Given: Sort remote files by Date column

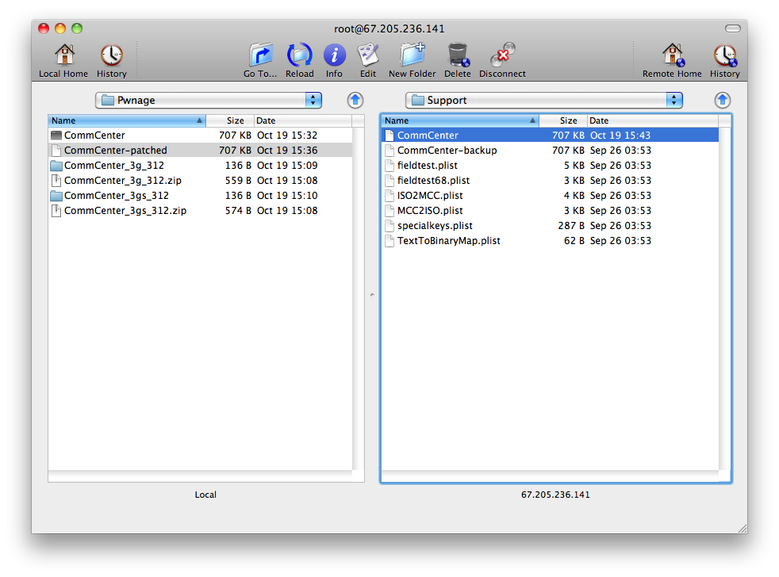Looking at the screenshot, I should (650, 120).
